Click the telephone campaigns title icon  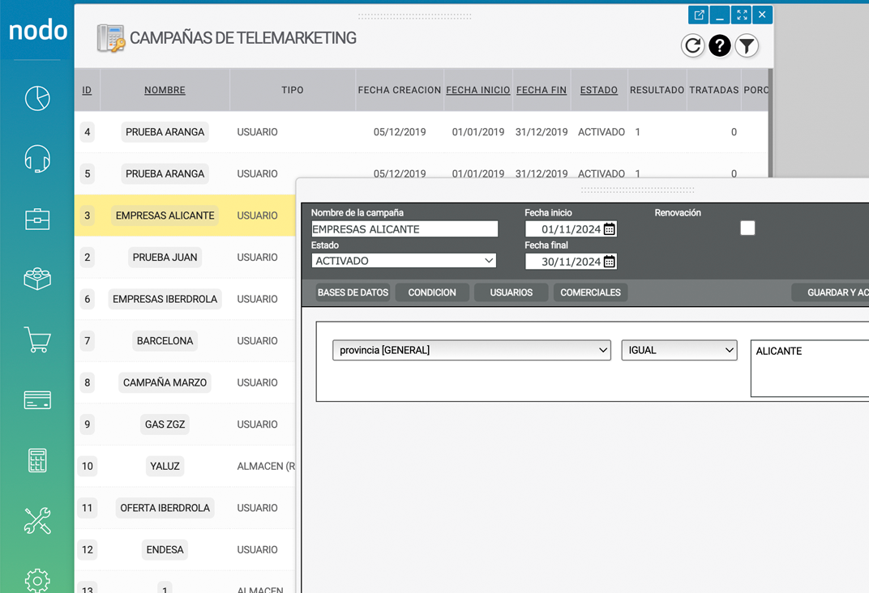[111, 38]
